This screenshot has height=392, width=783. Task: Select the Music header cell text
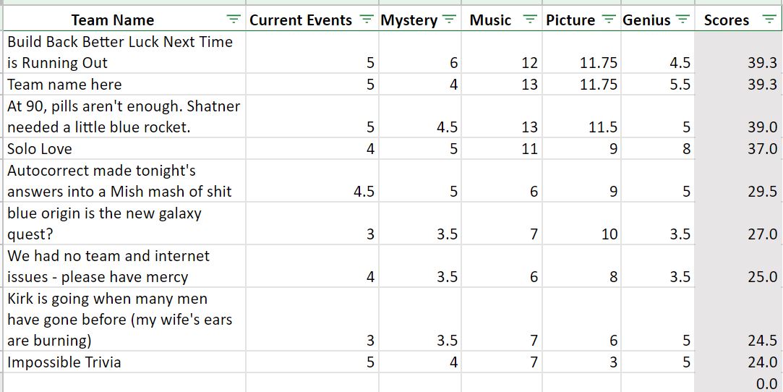[490, 20]
